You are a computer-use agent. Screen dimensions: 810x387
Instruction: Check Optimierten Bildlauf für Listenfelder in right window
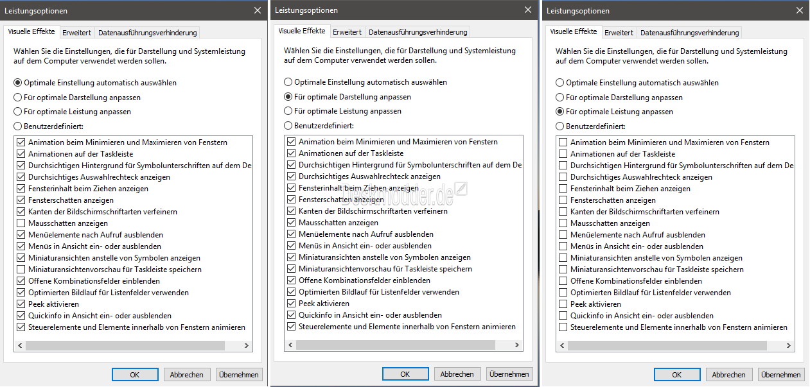[563, 293]
